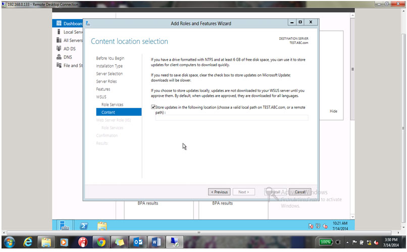Minimize the Add Roles wizard
This screenshot has height=252, width=407.
(x=292, y=22)
